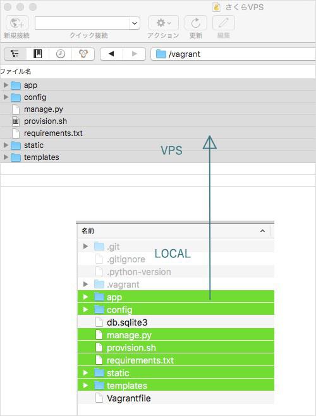
Task: Expand the templates folder in VPS list
Action: coord(6,157)
